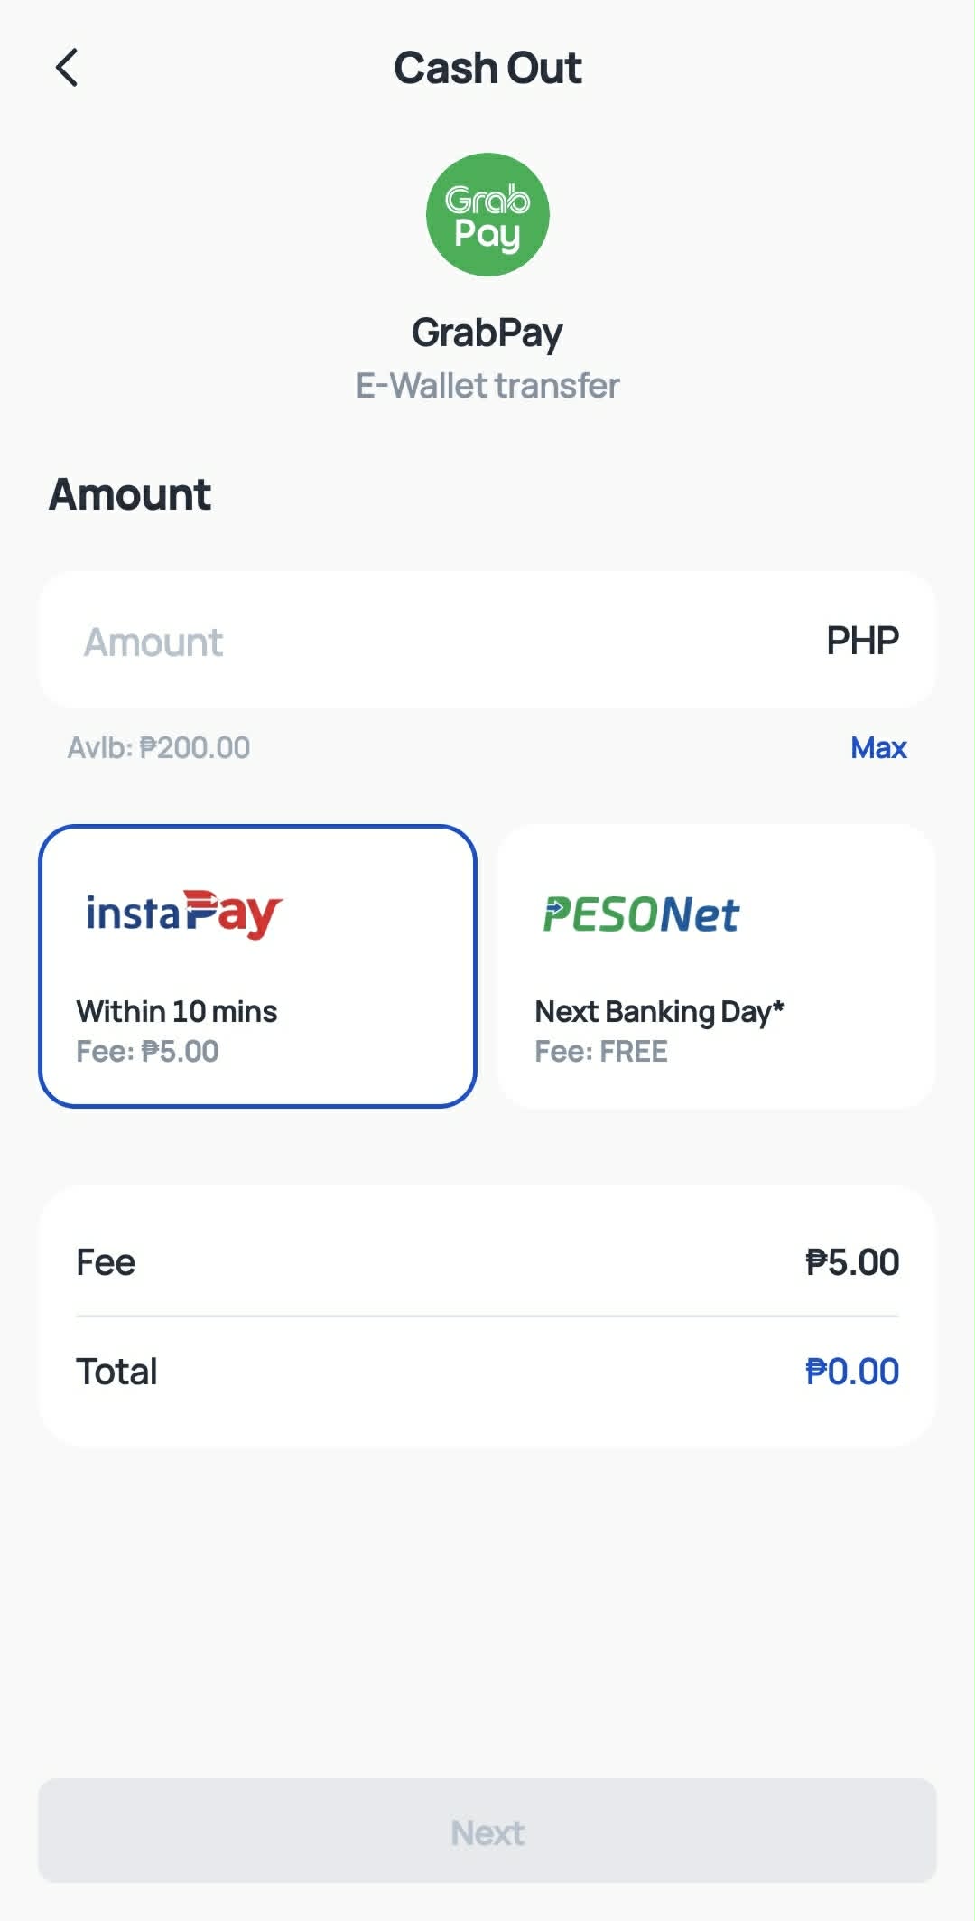
Task: Click the Total ₱0.00 amount
Action: [852, 1372]
